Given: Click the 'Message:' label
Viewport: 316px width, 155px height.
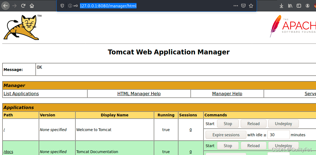Looking at the screenshot, I should pos(13,70).
